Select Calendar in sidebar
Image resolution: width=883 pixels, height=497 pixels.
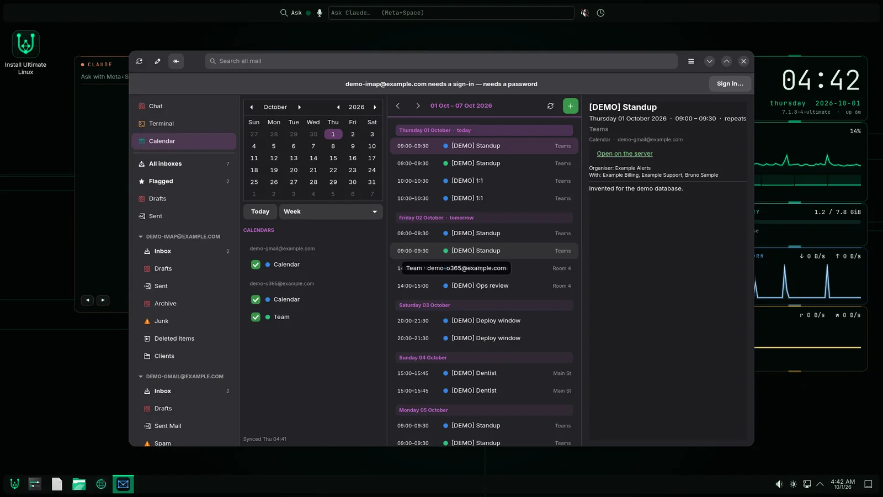[x=184, y=141]
